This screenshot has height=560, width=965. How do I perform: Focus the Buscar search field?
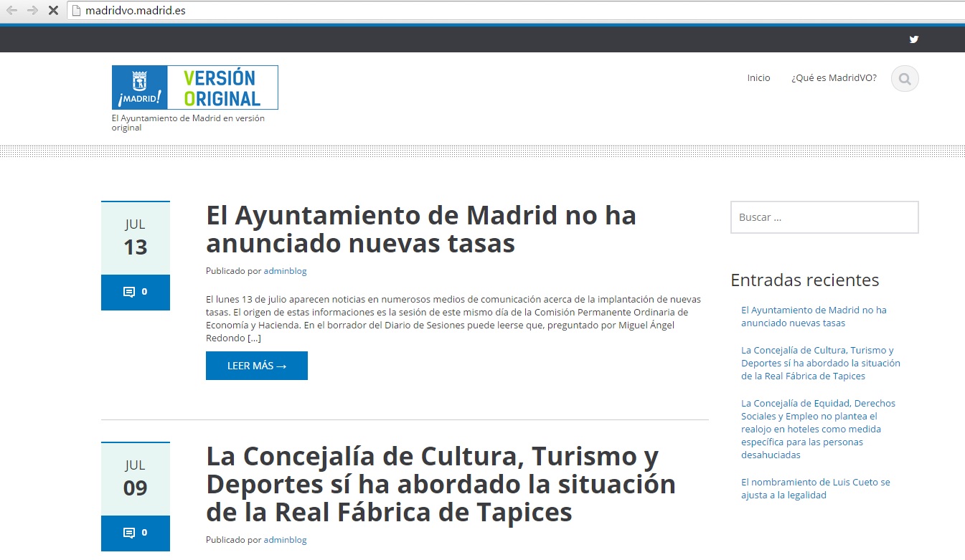point(824,217)
